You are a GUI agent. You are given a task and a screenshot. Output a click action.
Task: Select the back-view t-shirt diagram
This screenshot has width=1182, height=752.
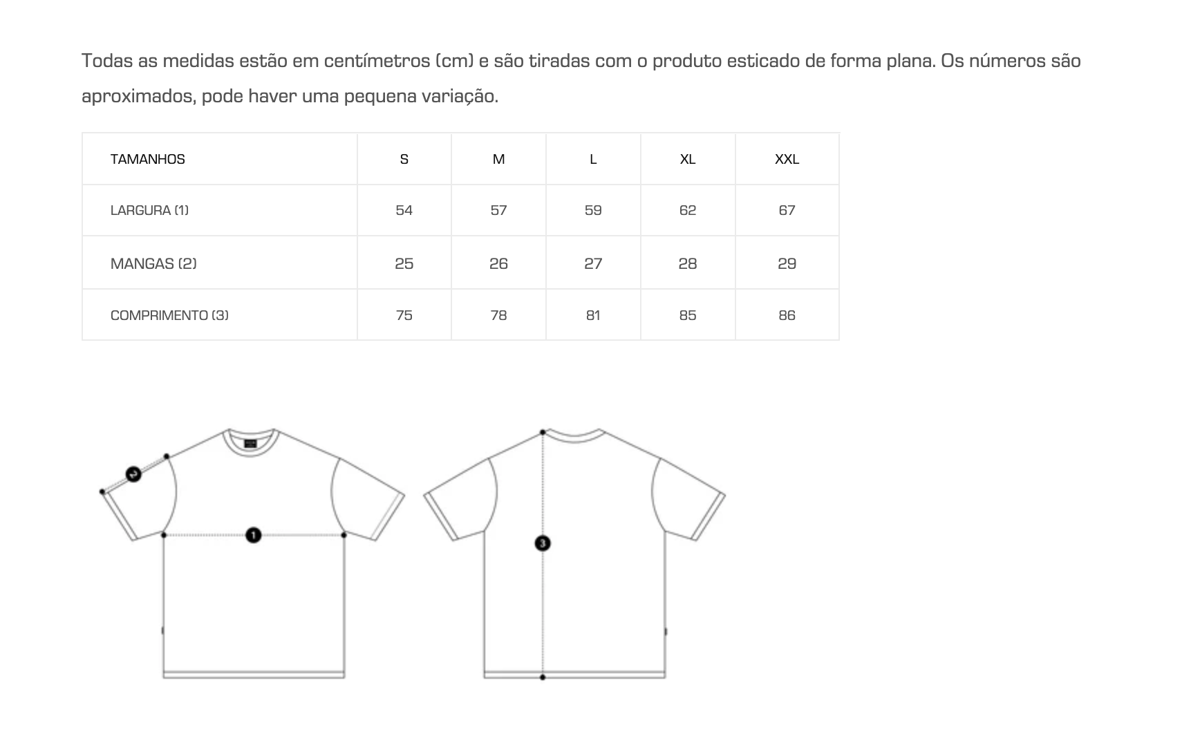pyautogui.click(x=574, y=553)
